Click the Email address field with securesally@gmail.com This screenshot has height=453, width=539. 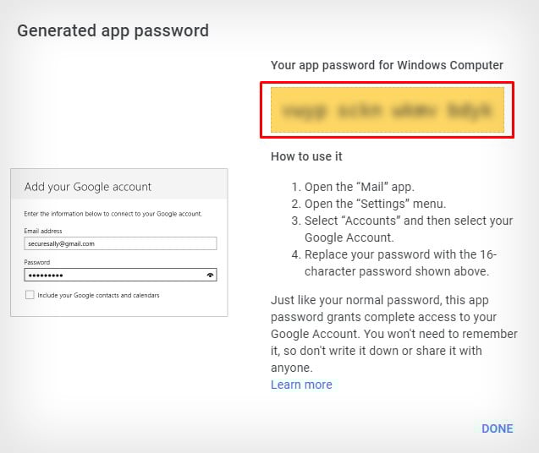tap(120, 243)
